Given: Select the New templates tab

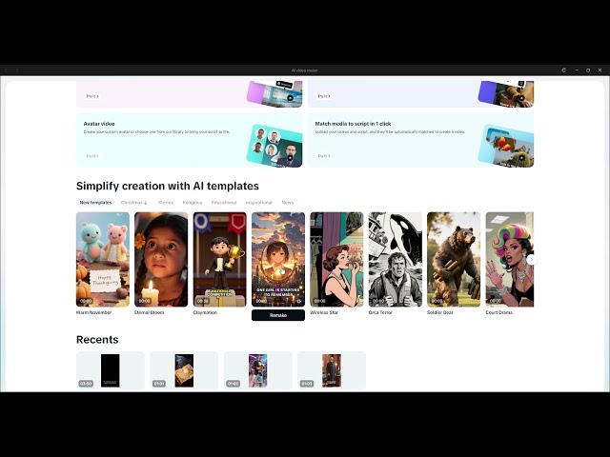Looking at the screenshot, I should 95,203.
